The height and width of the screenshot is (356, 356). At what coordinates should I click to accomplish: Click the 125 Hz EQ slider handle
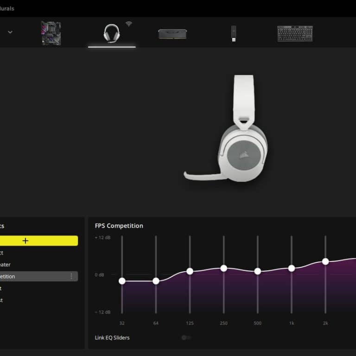[190, 271]
